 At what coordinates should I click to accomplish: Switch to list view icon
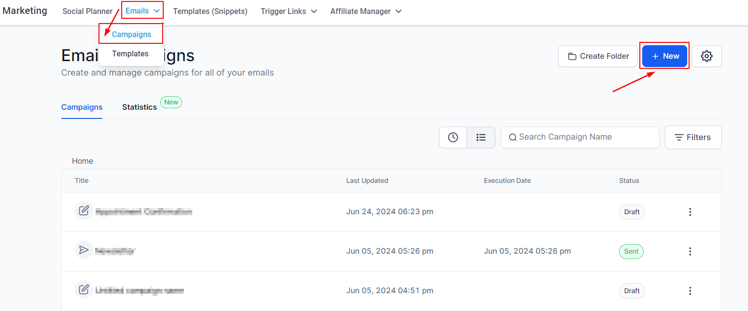point(481,137)
